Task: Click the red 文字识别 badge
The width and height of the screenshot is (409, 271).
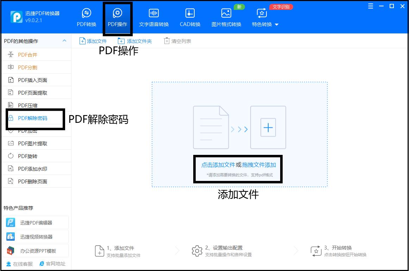Action: [281, 6]
